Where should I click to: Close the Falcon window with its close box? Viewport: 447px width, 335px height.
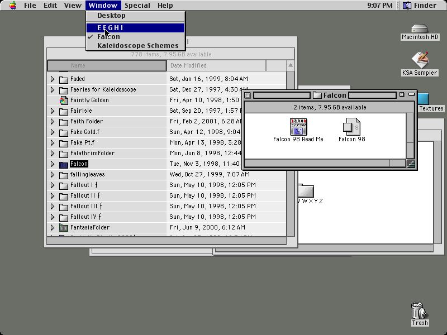click(248, 95)
